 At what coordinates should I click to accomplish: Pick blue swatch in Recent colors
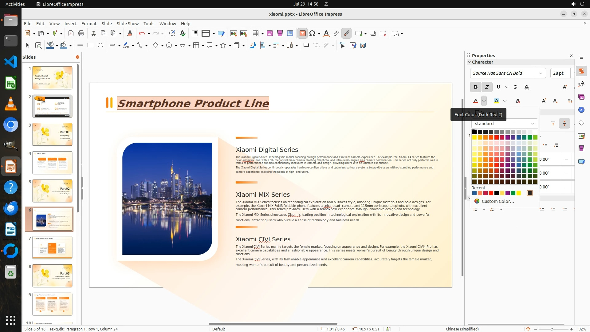tap(474, 193)
